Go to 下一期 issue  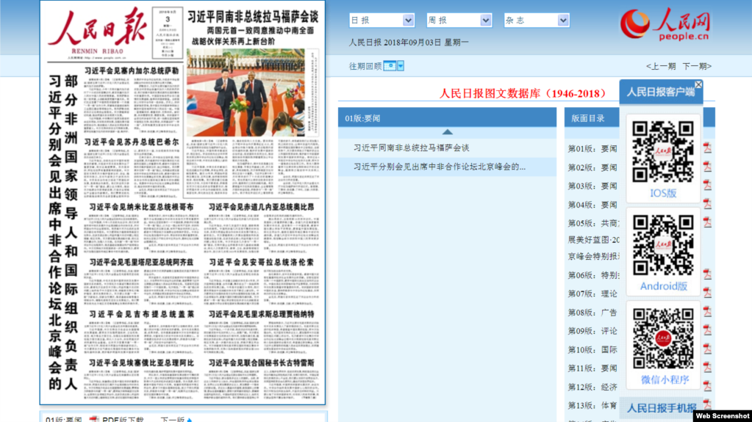697,66
